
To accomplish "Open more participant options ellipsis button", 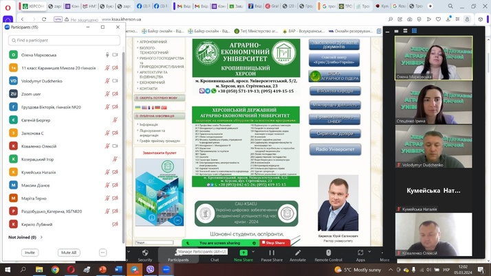I will 102,252.
